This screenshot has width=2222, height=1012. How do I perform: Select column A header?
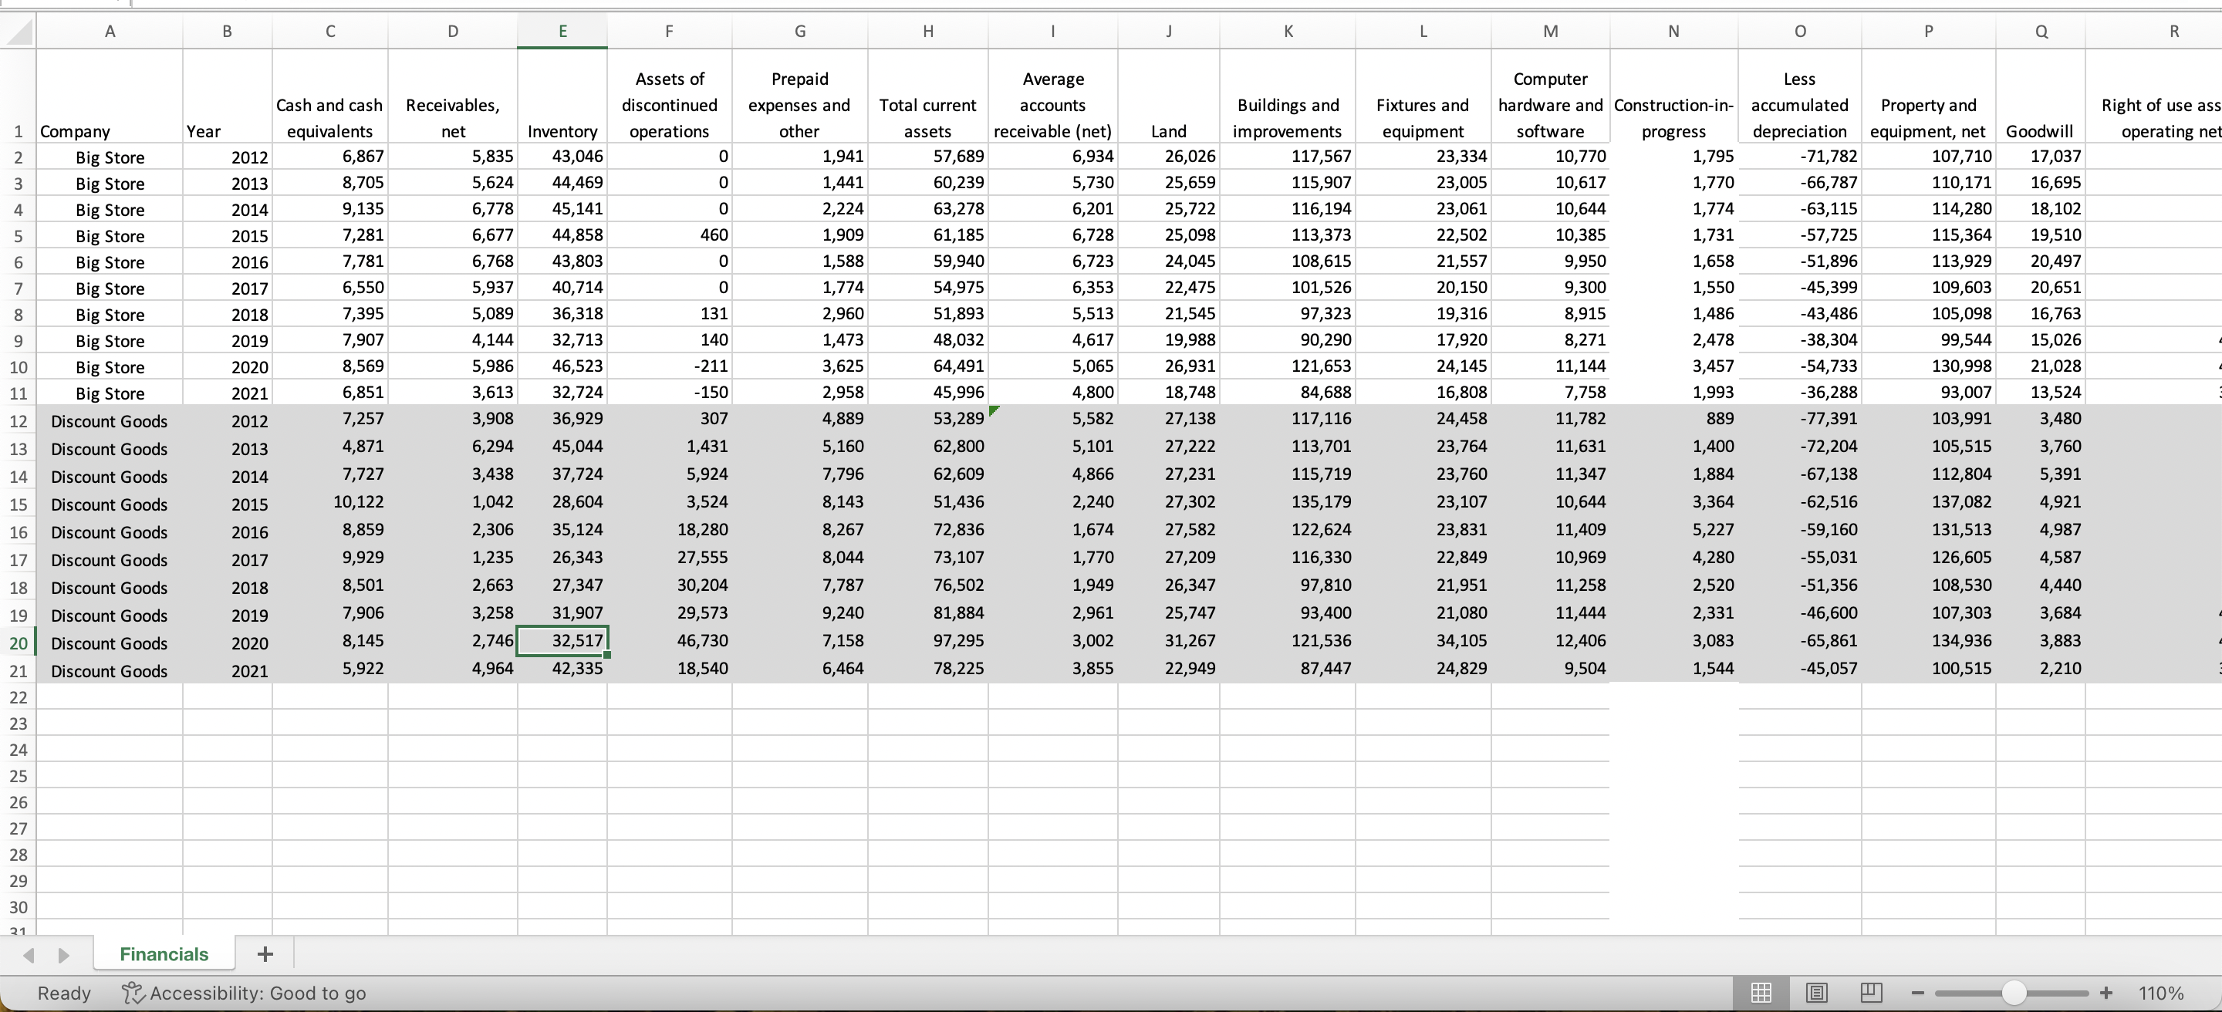tap(110, 32)
